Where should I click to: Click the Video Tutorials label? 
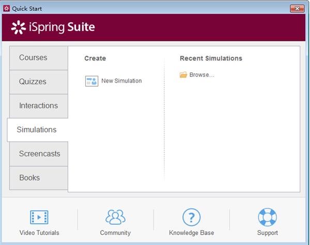click(39, 233)
